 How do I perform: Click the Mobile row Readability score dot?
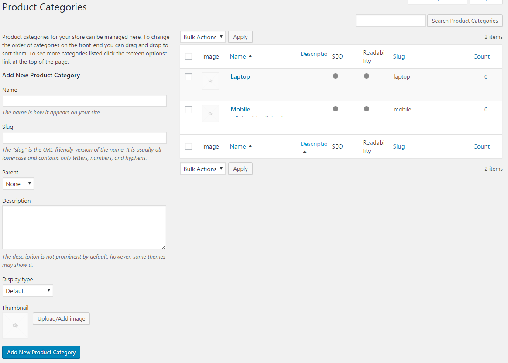pyautogui.click(x=367, y=109)
